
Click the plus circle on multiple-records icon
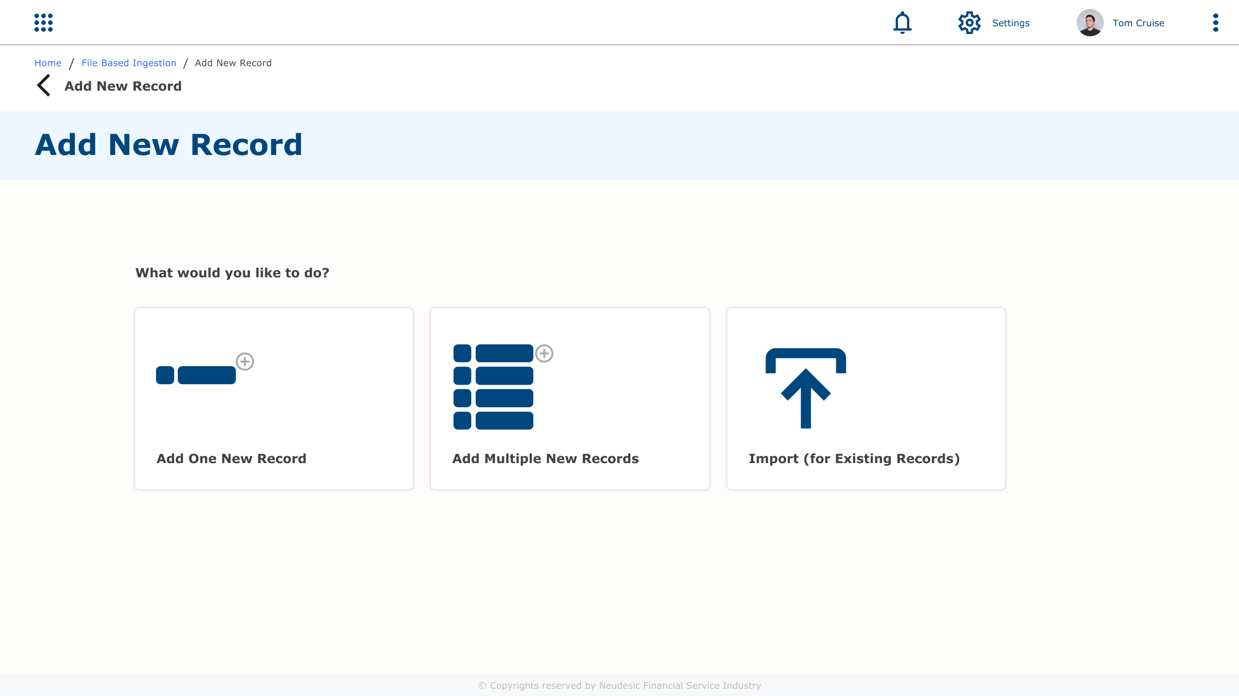pyautogui.click(x=544, y=353)
